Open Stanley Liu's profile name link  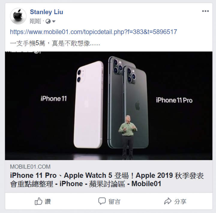coord(46,12)
